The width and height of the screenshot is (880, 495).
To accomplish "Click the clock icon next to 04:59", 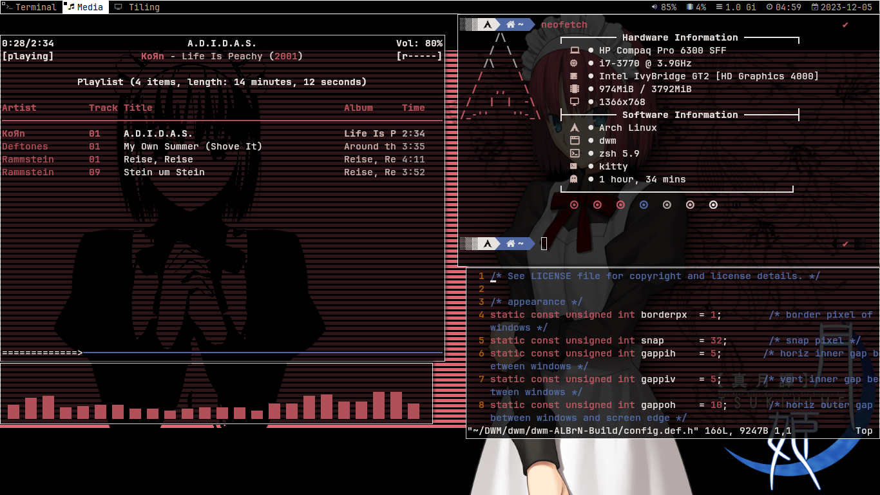I will click(x=770, y=7).
